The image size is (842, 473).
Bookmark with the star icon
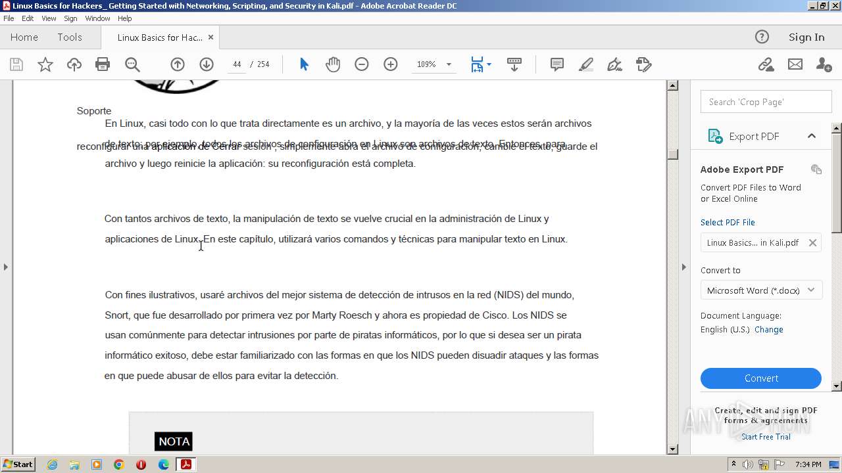click(x=45, y=64)
